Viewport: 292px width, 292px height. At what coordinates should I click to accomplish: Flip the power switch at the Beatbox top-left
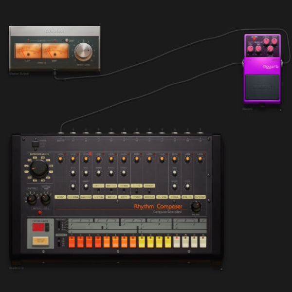tap(35, 144)
